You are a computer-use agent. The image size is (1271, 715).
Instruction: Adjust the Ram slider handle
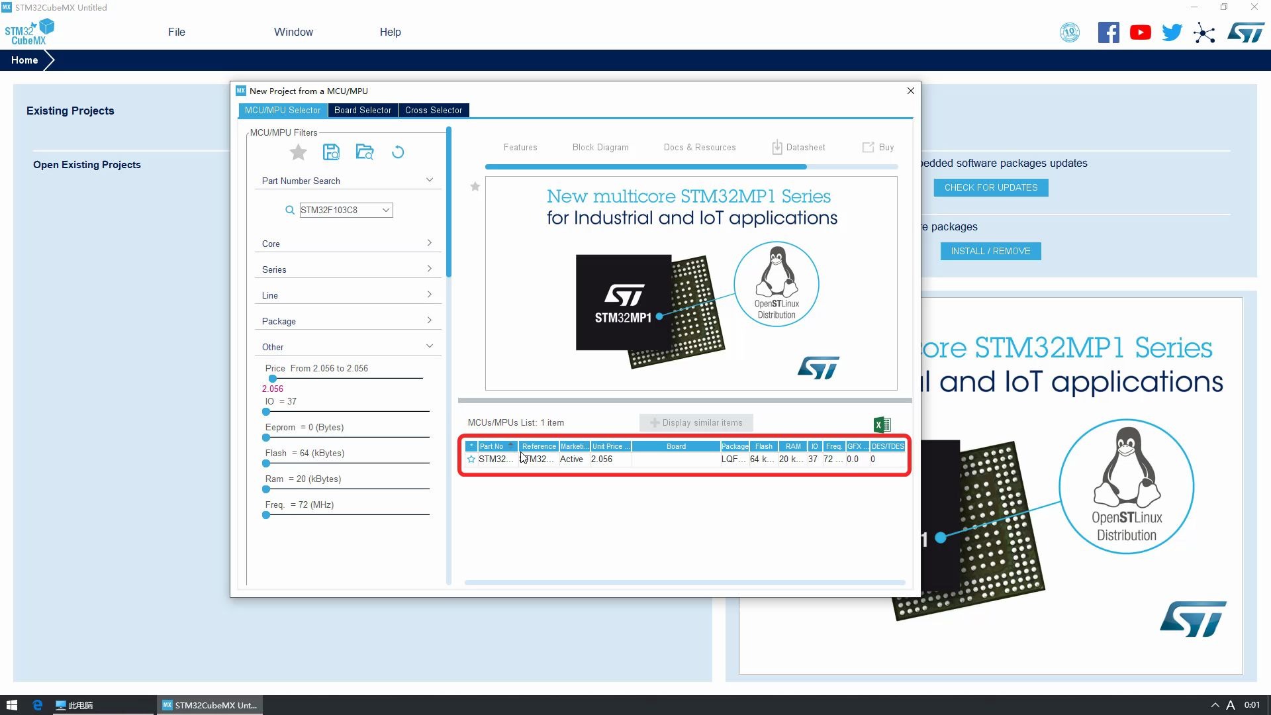(266, 489)
